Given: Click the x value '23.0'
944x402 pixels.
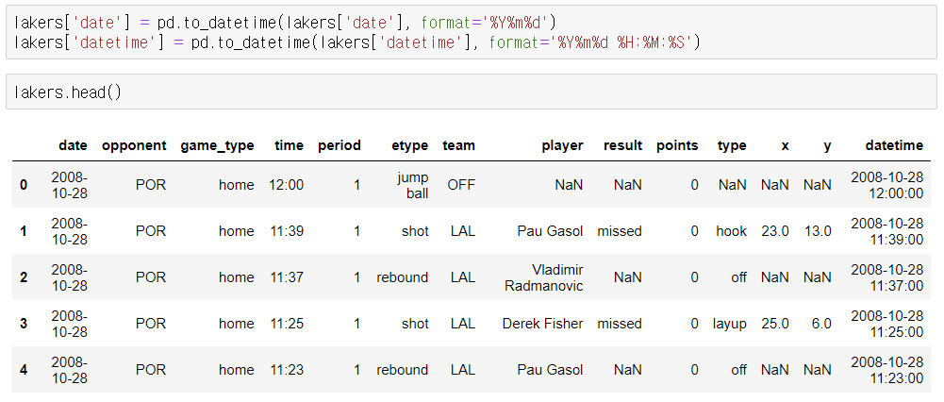Looking at the screenshot, I should [775, 231].
